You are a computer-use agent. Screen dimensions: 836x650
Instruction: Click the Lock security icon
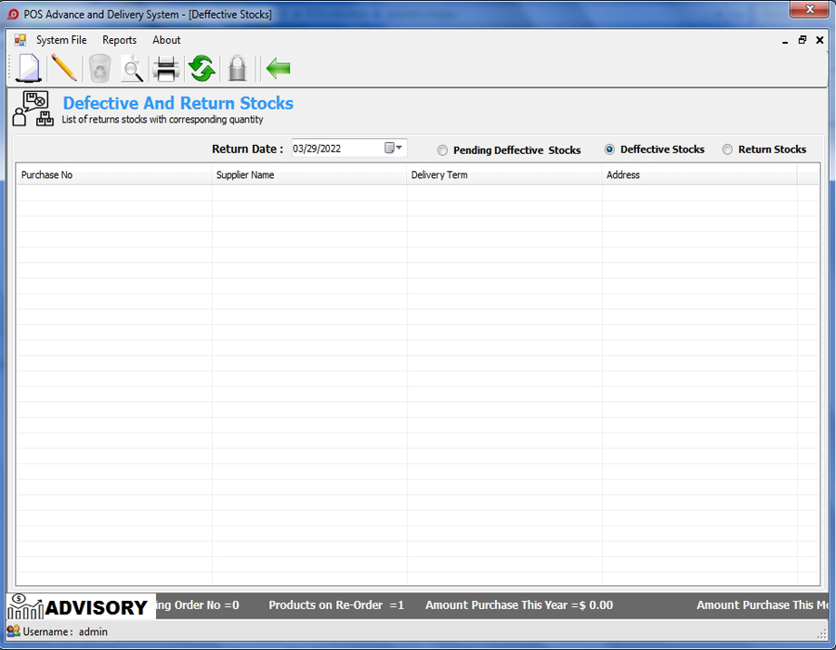click(237, 68)
